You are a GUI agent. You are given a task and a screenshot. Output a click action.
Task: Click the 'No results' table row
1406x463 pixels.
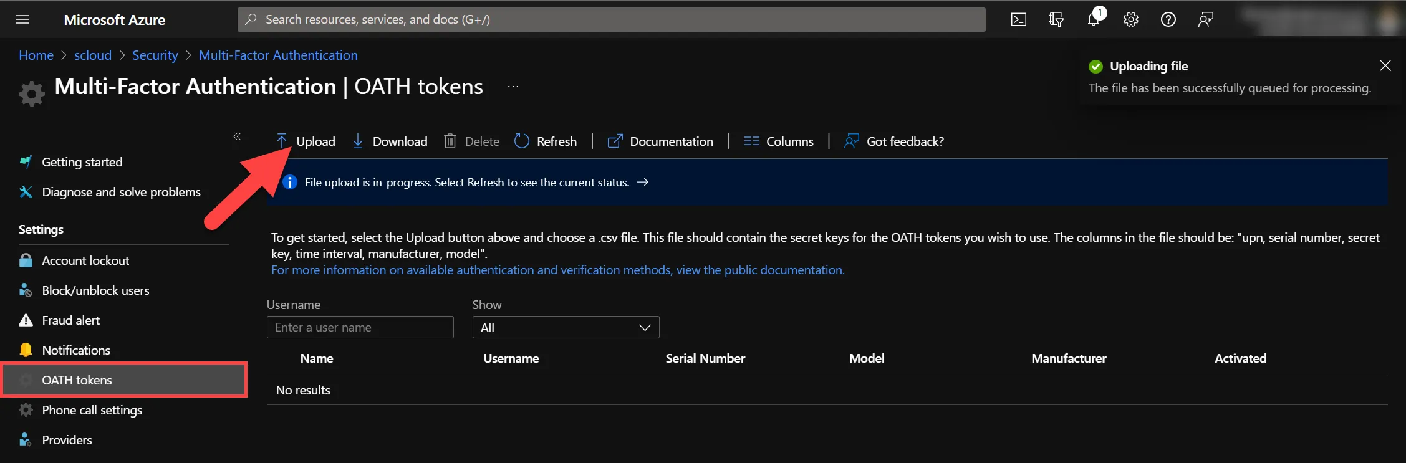[827, 390]
